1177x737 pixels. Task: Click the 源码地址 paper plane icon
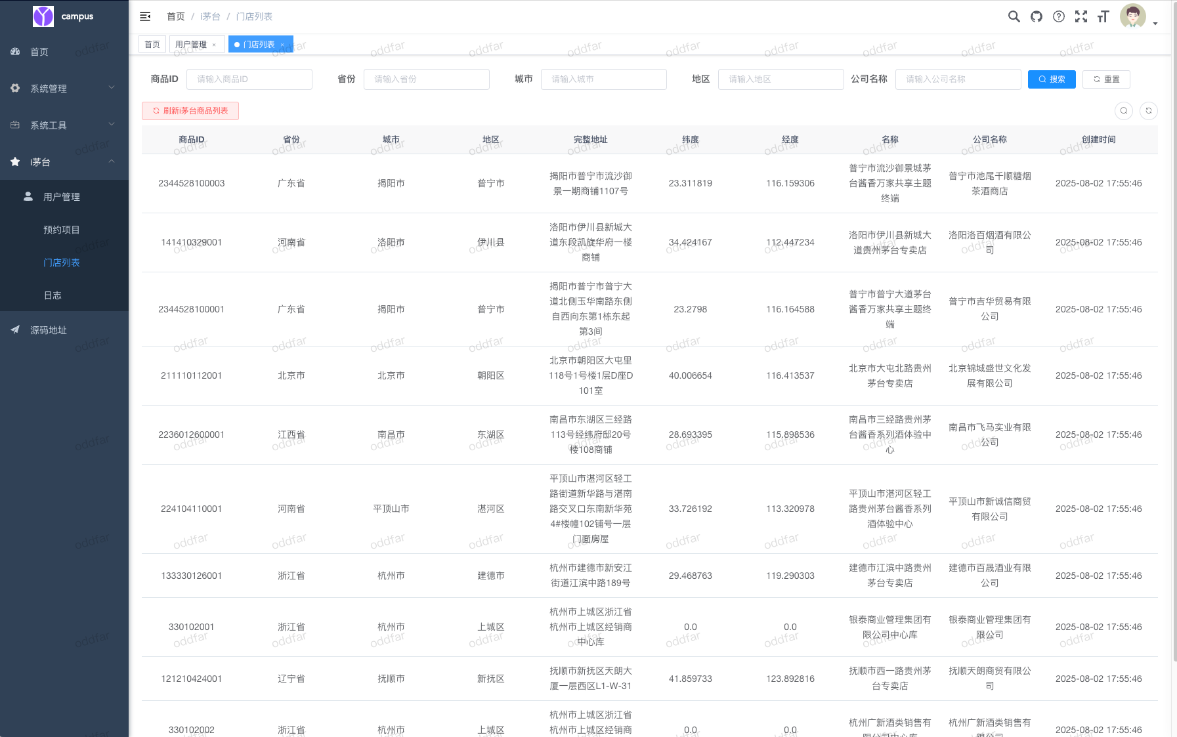(15, 329)
